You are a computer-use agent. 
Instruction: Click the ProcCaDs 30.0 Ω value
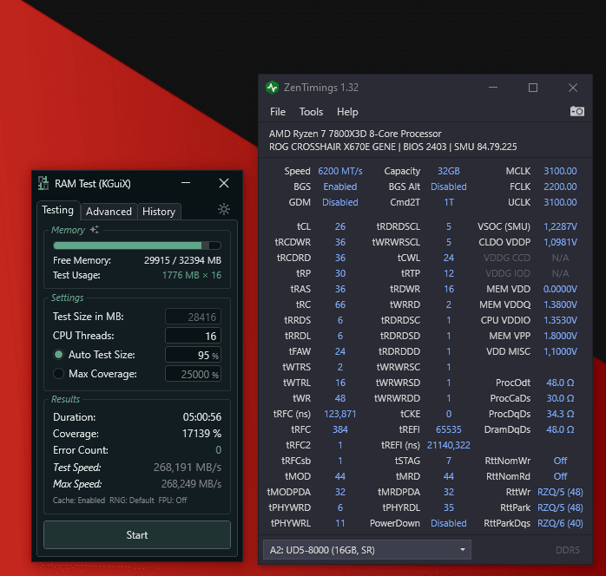click(x=560, y=398)
